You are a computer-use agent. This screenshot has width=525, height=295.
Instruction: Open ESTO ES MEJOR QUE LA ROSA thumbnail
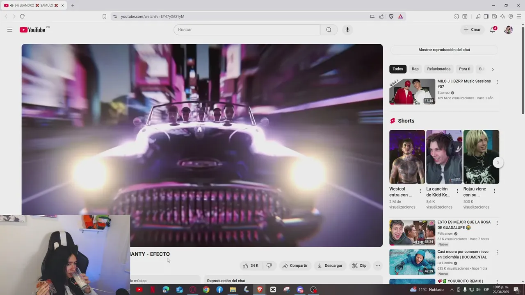412,233
